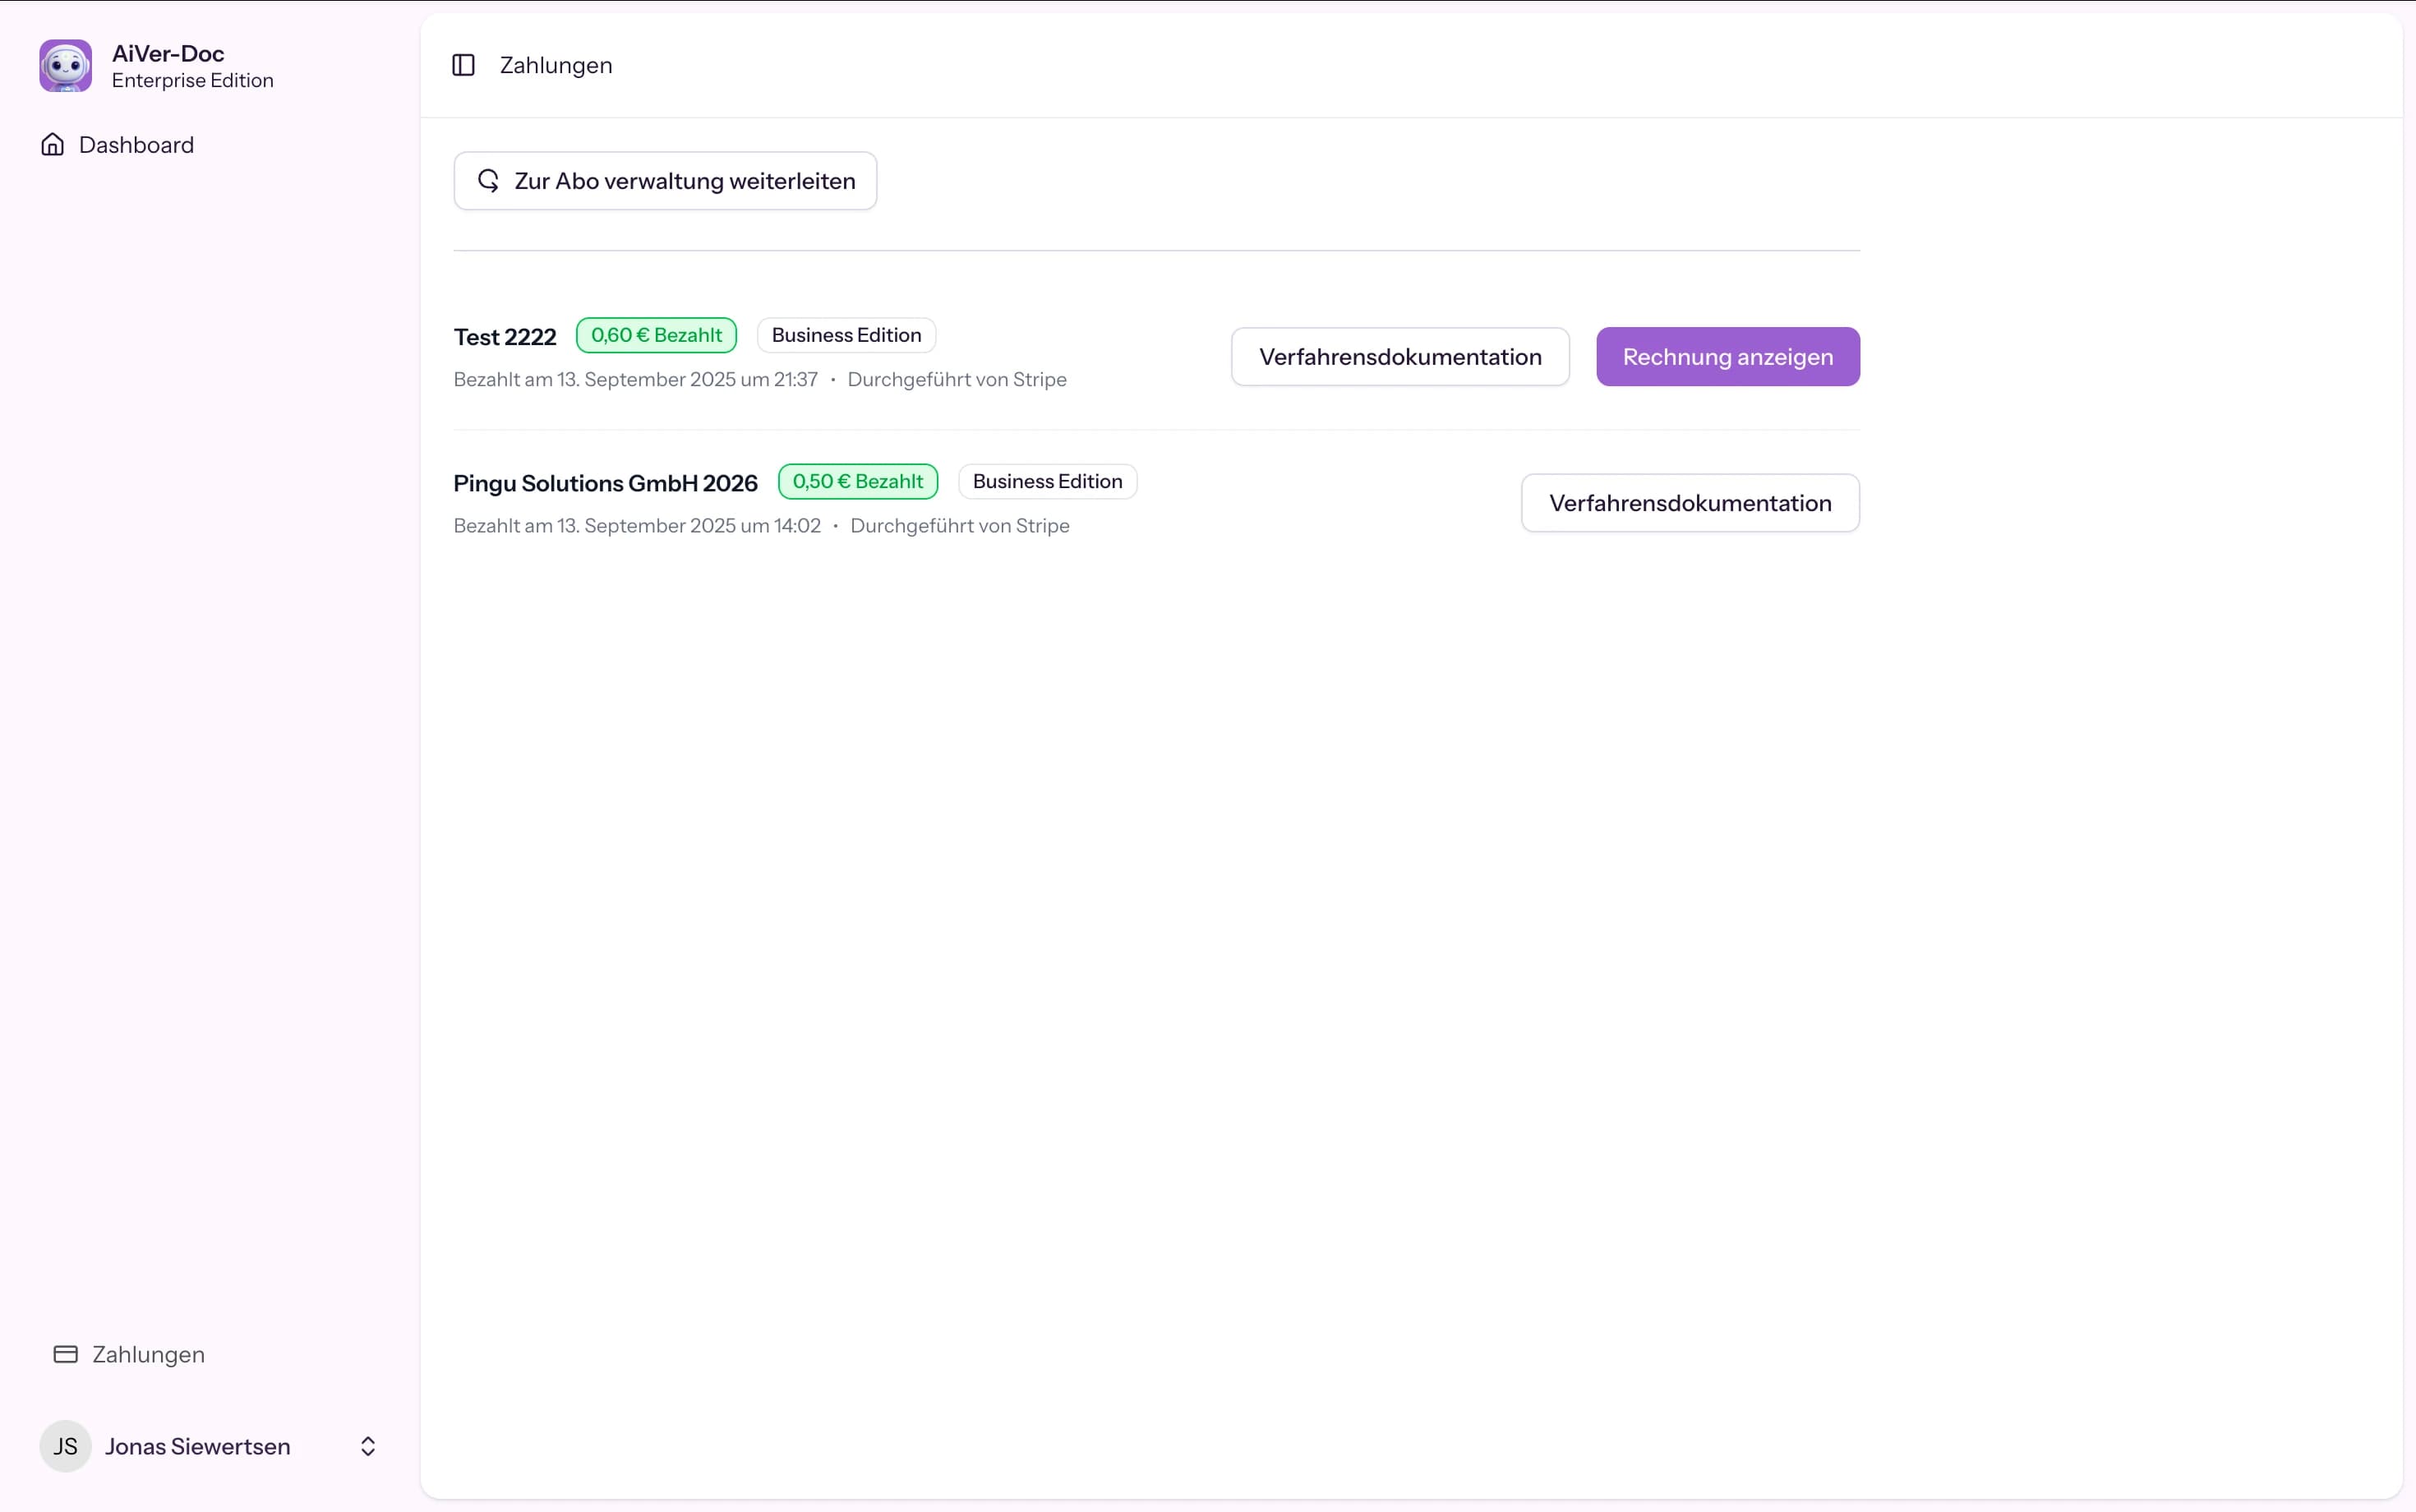This screenshot has height=1512, width=2416.
Task: Click the AiVer-Doc app name
Action: [x=168, y=53]
